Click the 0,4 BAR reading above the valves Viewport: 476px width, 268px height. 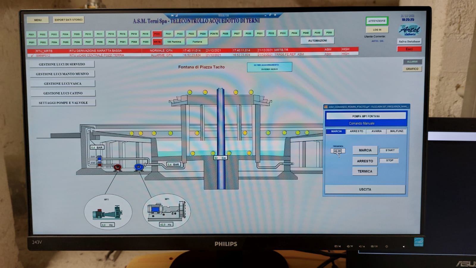(97, 147)
